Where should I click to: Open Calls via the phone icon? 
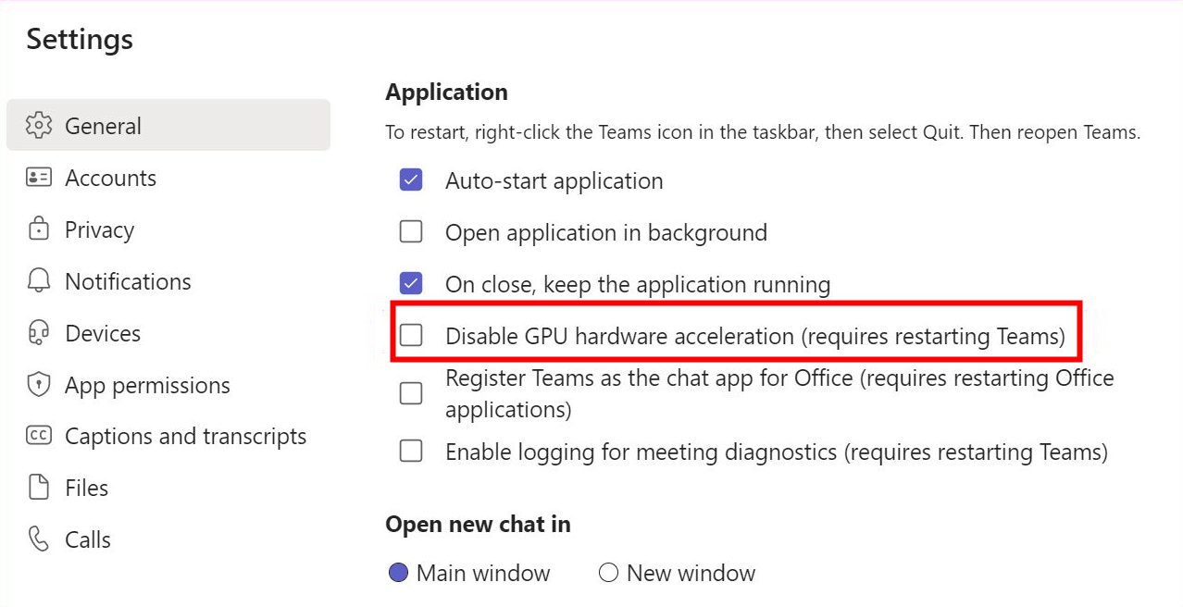click(39, 539)
